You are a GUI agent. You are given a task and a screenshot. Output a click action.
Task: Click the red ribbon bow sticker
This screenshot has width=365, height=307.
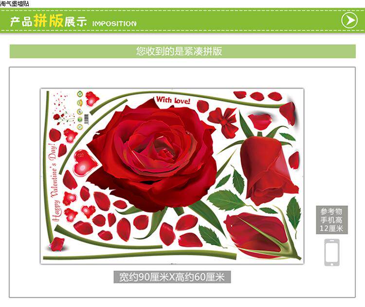tap(222, 122)
